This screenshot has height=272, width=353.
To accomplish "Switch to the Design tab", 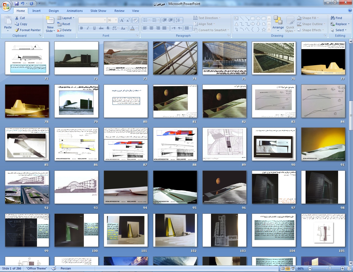I will click(54, 11).
